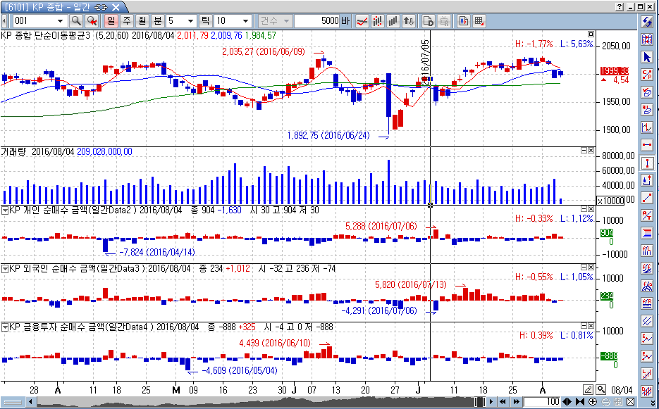Screen dimensions: 659x409
Task: Select the arrow pointer tool in sidebar
Action: click(647, 57)
